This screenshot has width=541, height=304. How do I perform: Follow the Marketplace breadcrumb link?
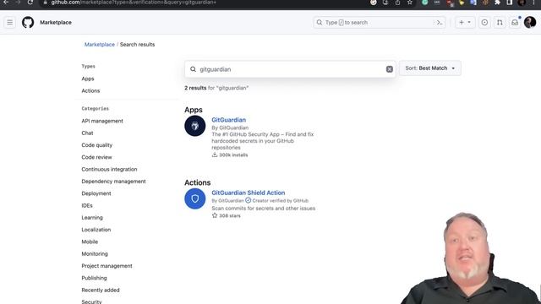100,45
